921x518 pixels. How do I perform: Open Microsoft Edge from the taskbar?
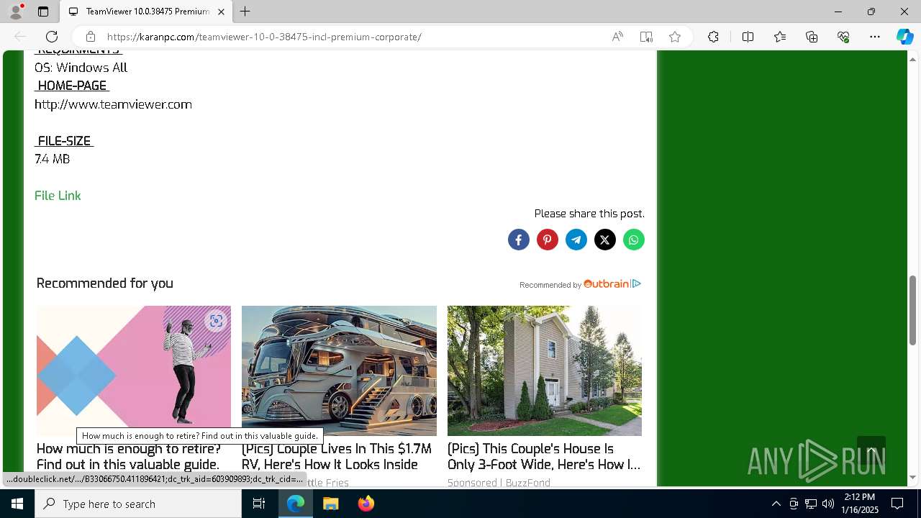click(x=296, y=504)
